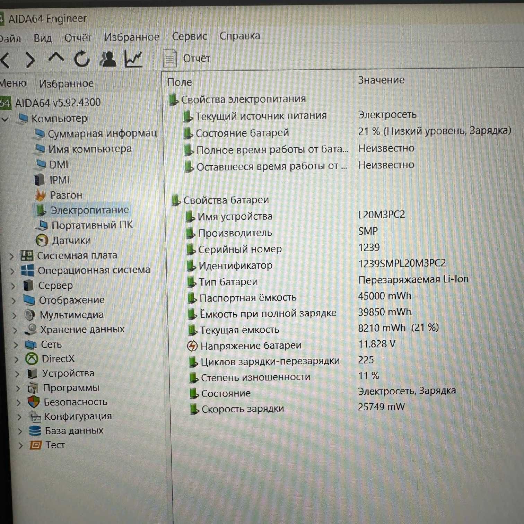
Task: Open the user profile toolbar icon
Action: point(108,59)
